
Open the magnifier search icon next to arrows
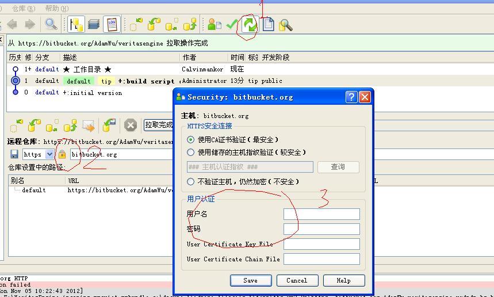tap(51, 24)
